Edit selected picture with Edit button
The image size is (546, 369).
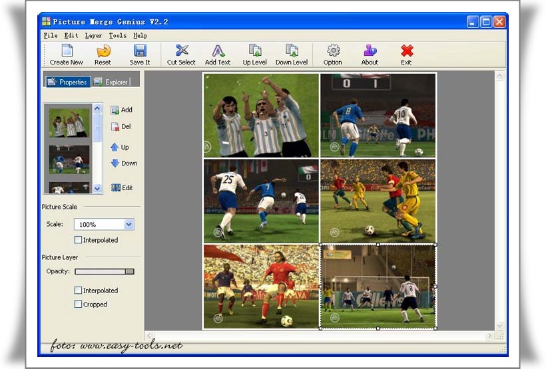pyautogui.click(x=122, y=187)
